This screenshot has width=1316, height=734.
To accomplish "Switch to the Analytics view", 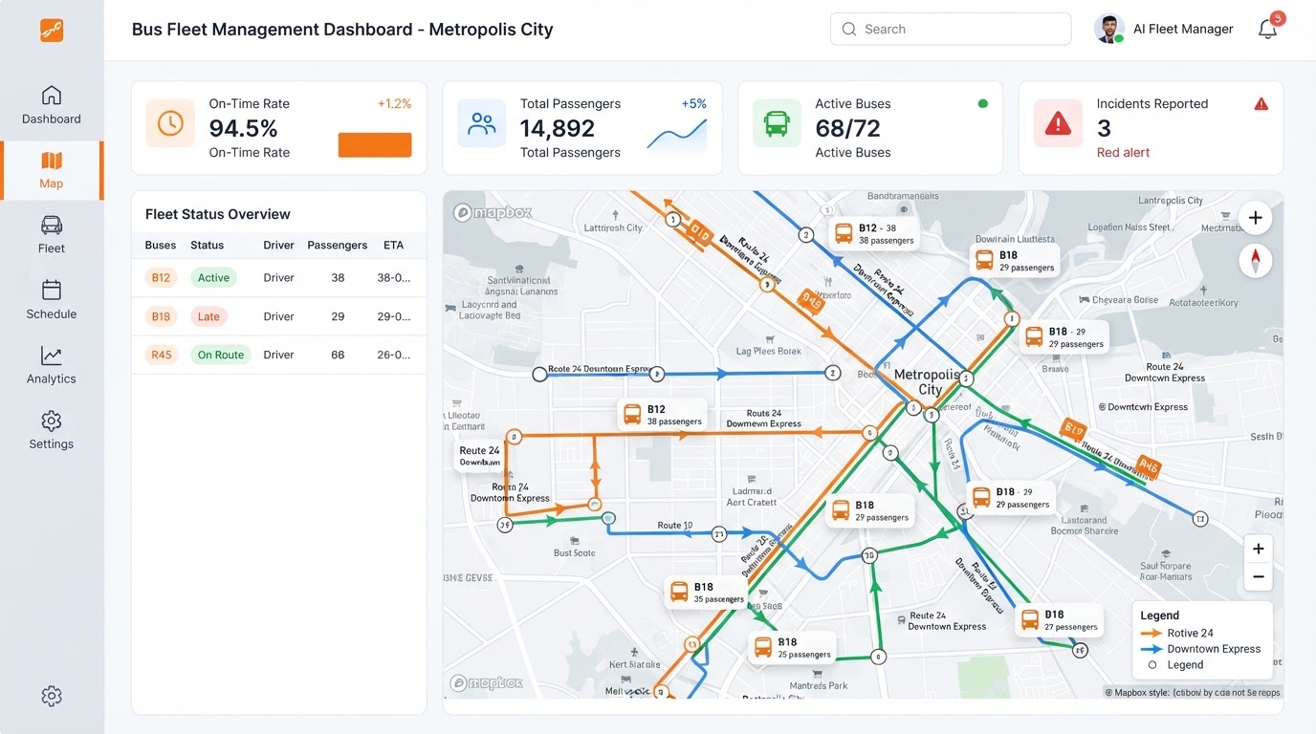I will coord(52,365).
